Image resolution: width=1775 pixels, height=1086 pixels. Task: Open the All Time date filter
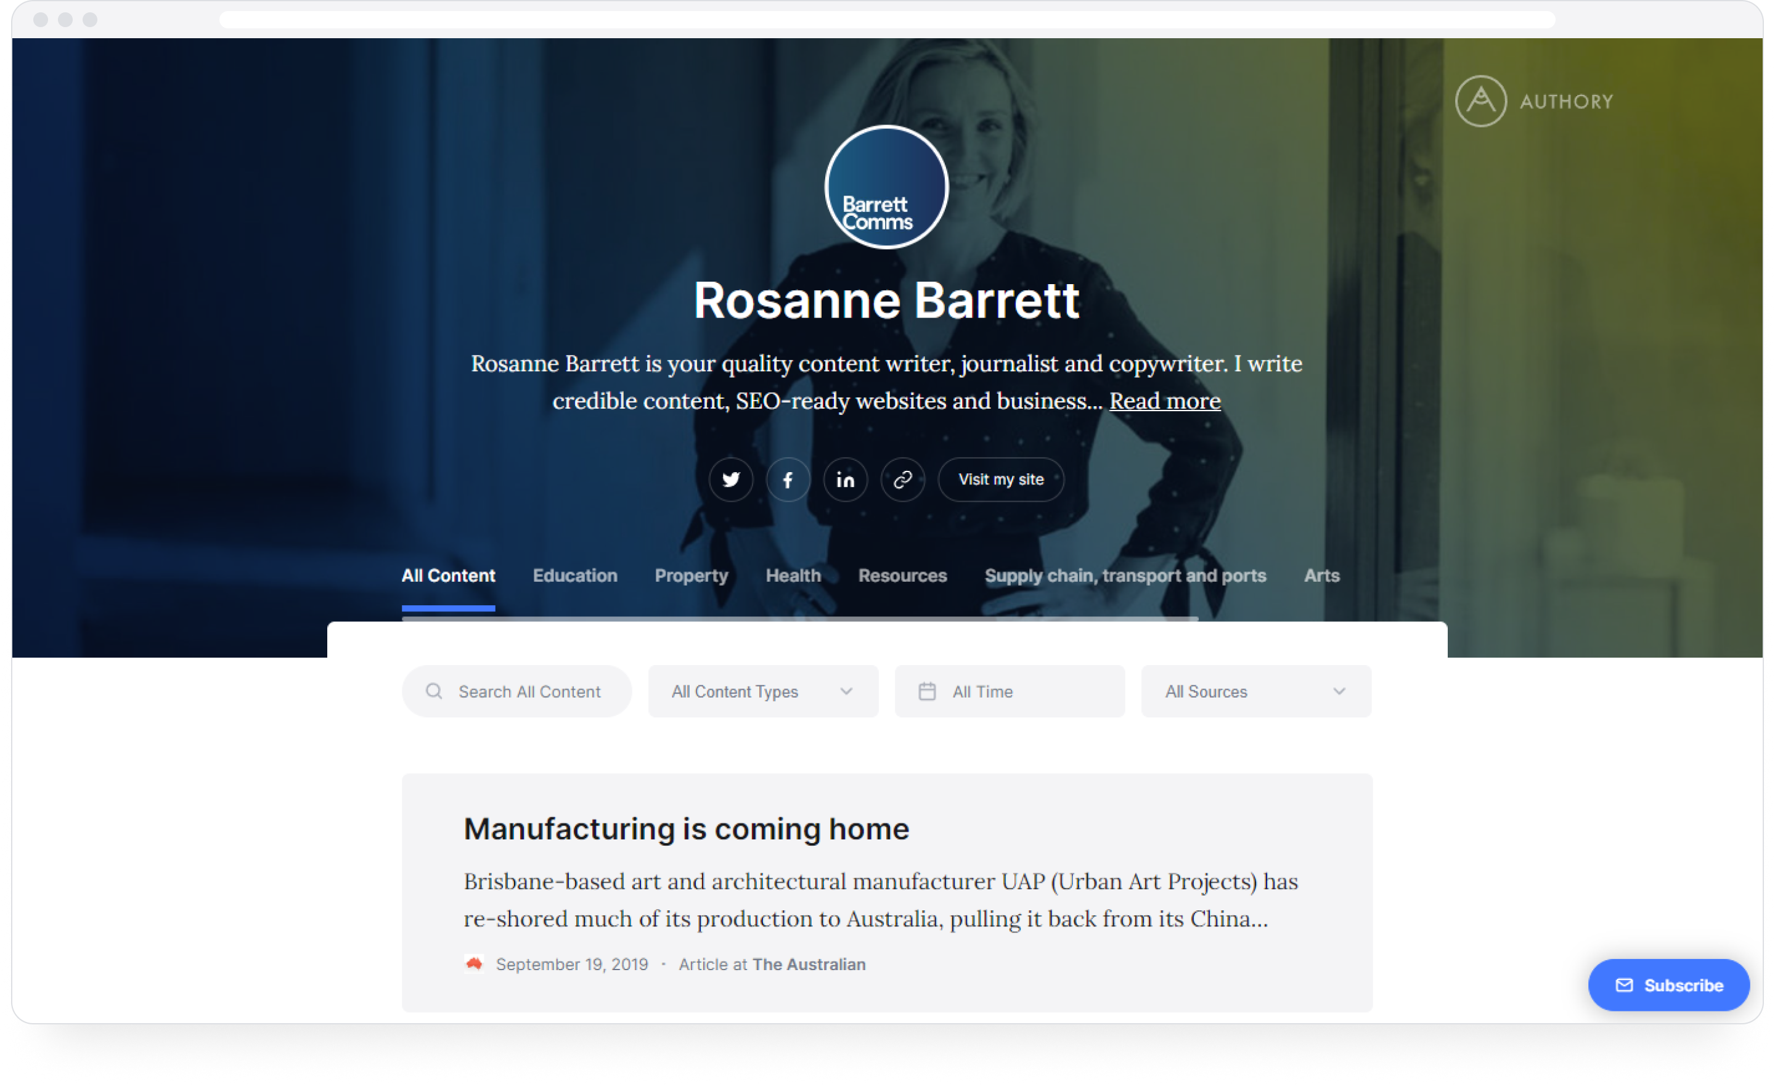[x=1010, y=691]
